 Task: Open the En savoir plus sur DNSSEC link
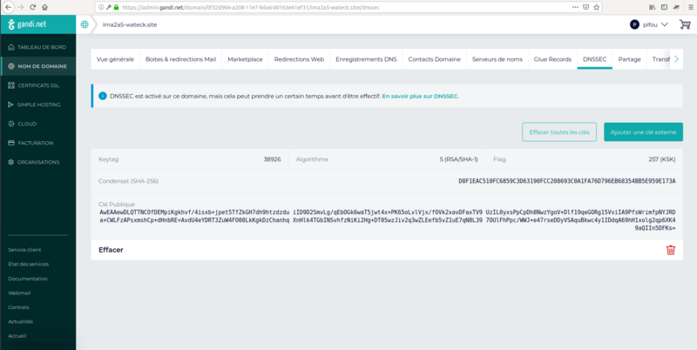pos(420,96)
